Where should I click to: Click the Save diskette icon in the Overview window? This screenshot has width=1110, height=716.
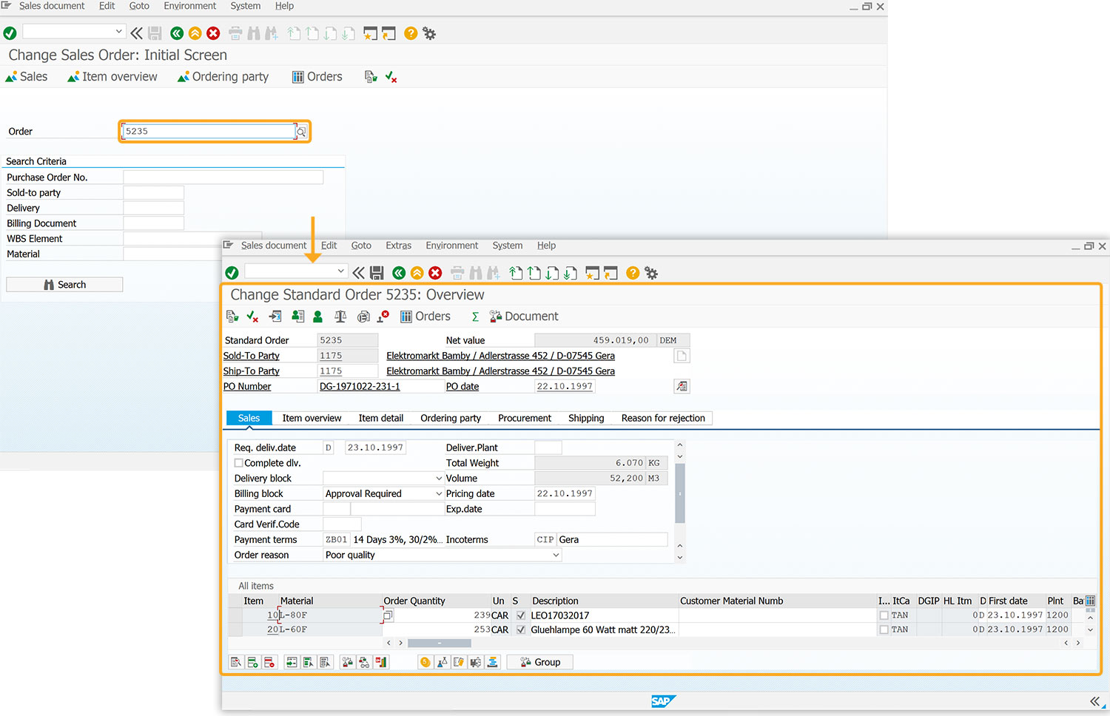coord(377,273)
